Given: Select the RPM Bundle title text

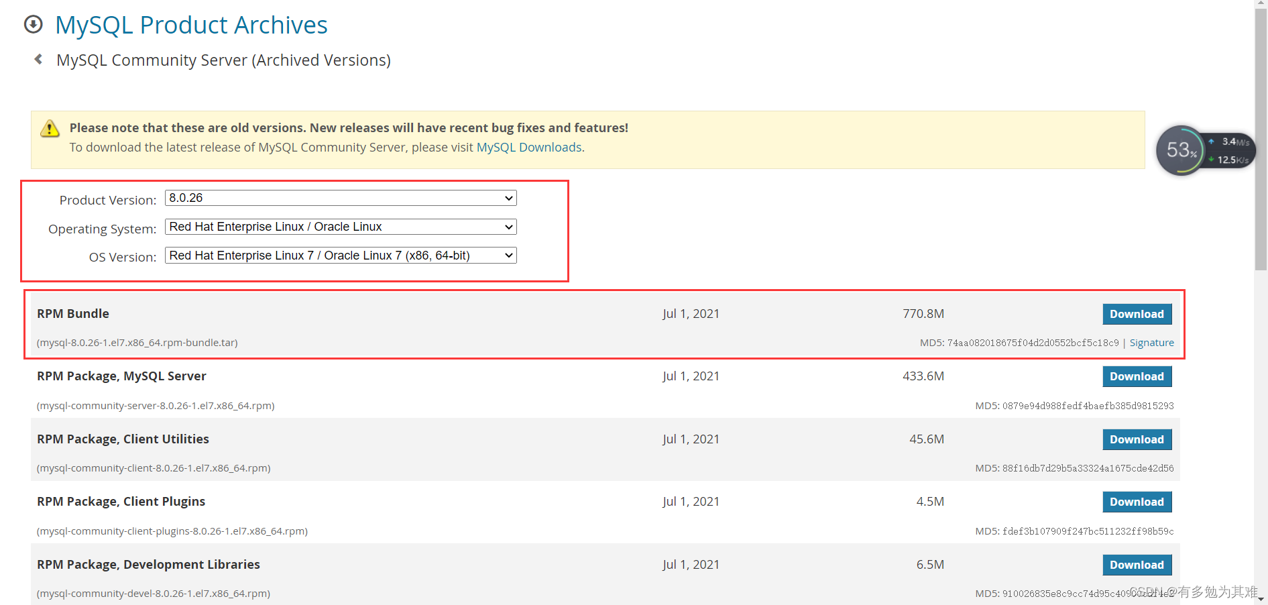Looking at the screenshot, I should click(x=73, y=313).
